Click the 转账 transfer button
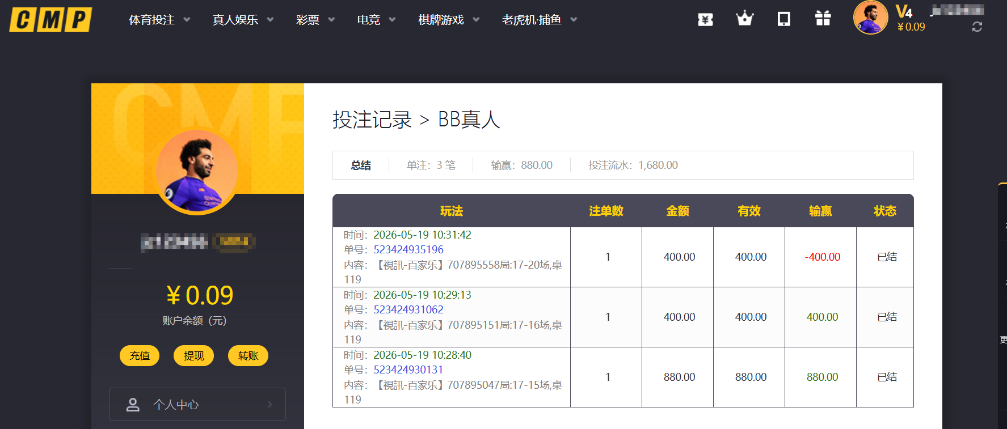The width and height of the screenshot is (1007, 429). 248,355
